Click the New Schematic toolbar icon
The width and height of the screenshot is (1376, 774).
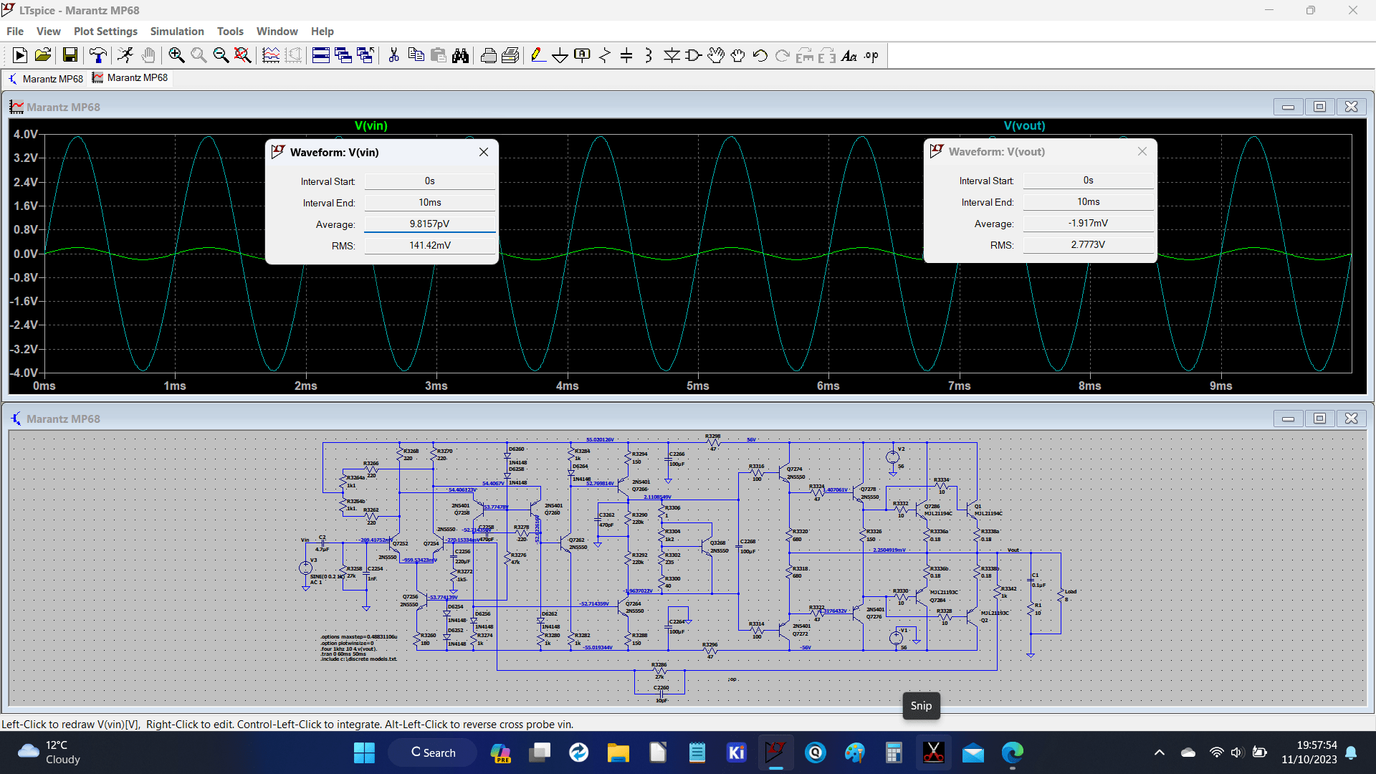point(20,55)
